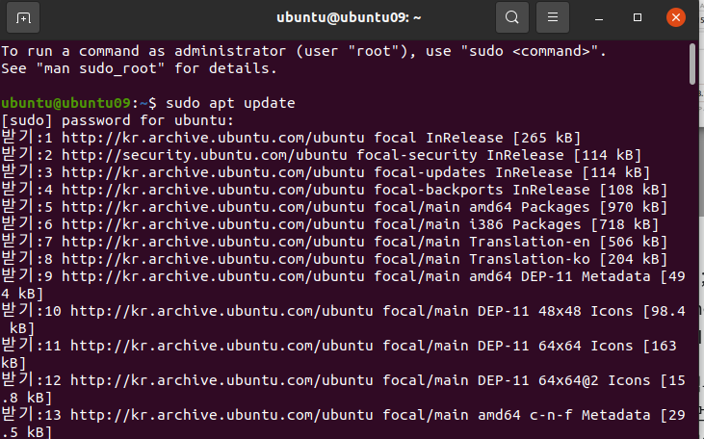Click the URL on the focal-backports line

tap(213, 190)
